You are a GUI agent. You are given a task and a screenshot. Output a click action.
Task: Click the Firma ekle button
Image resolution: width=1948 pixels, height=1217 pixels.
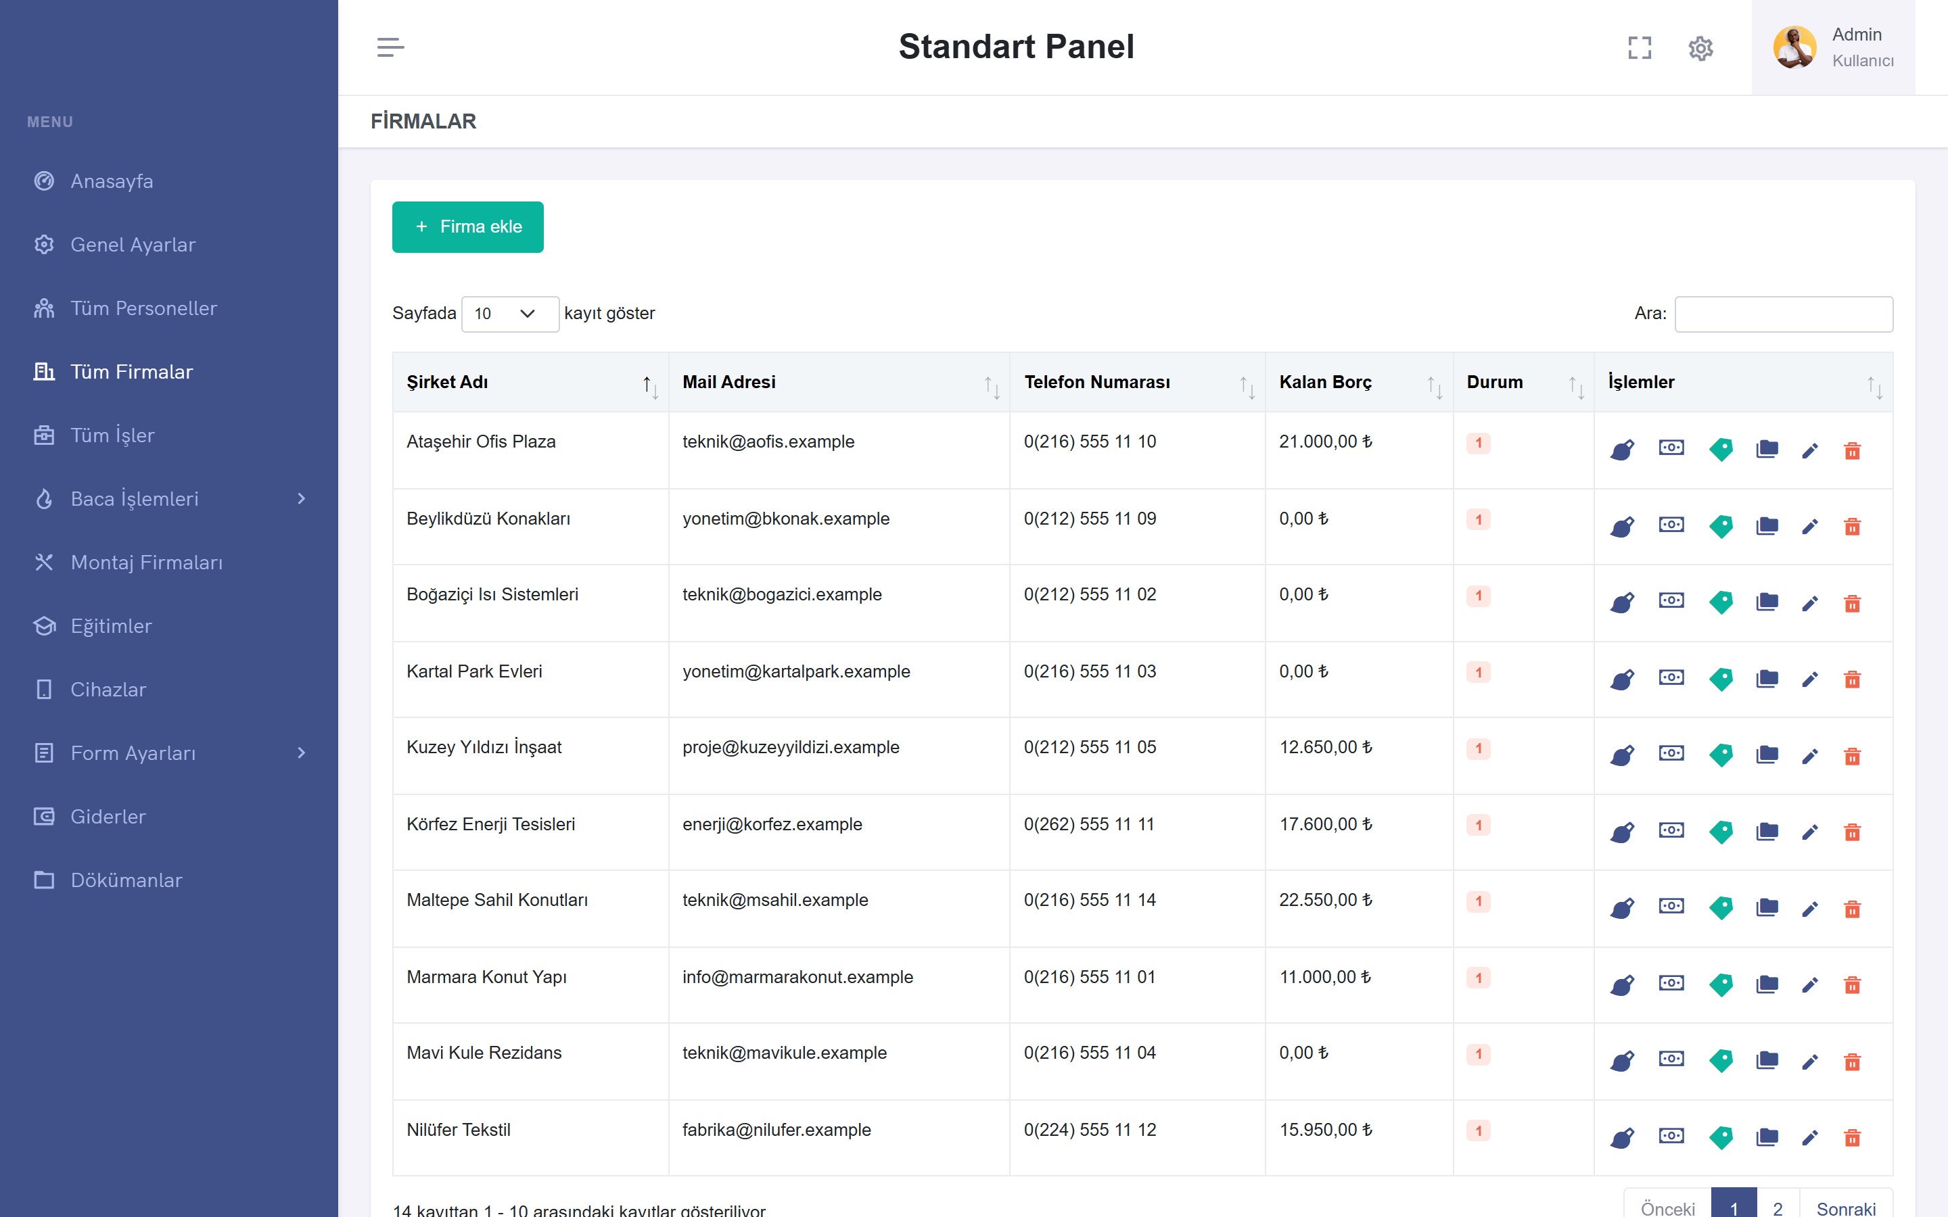[467, 227]
